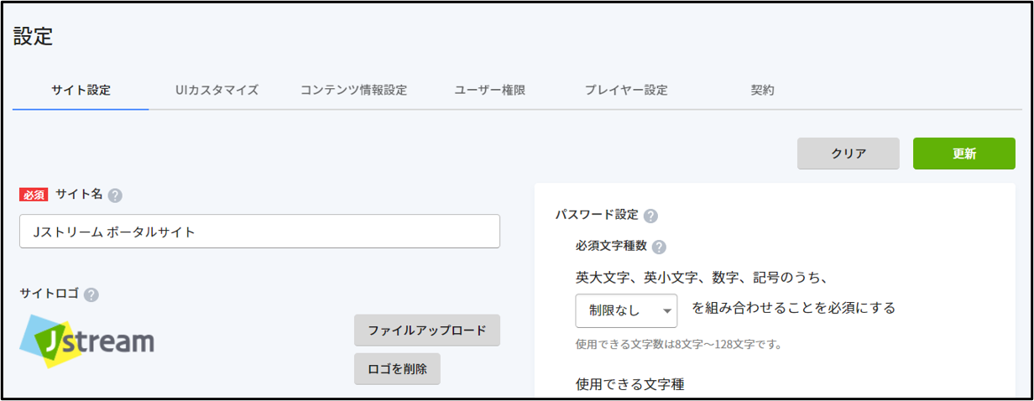Click the 使用できる文字種 section label
This screenshot has width=1034, height=401.
(x=630, y=385)
